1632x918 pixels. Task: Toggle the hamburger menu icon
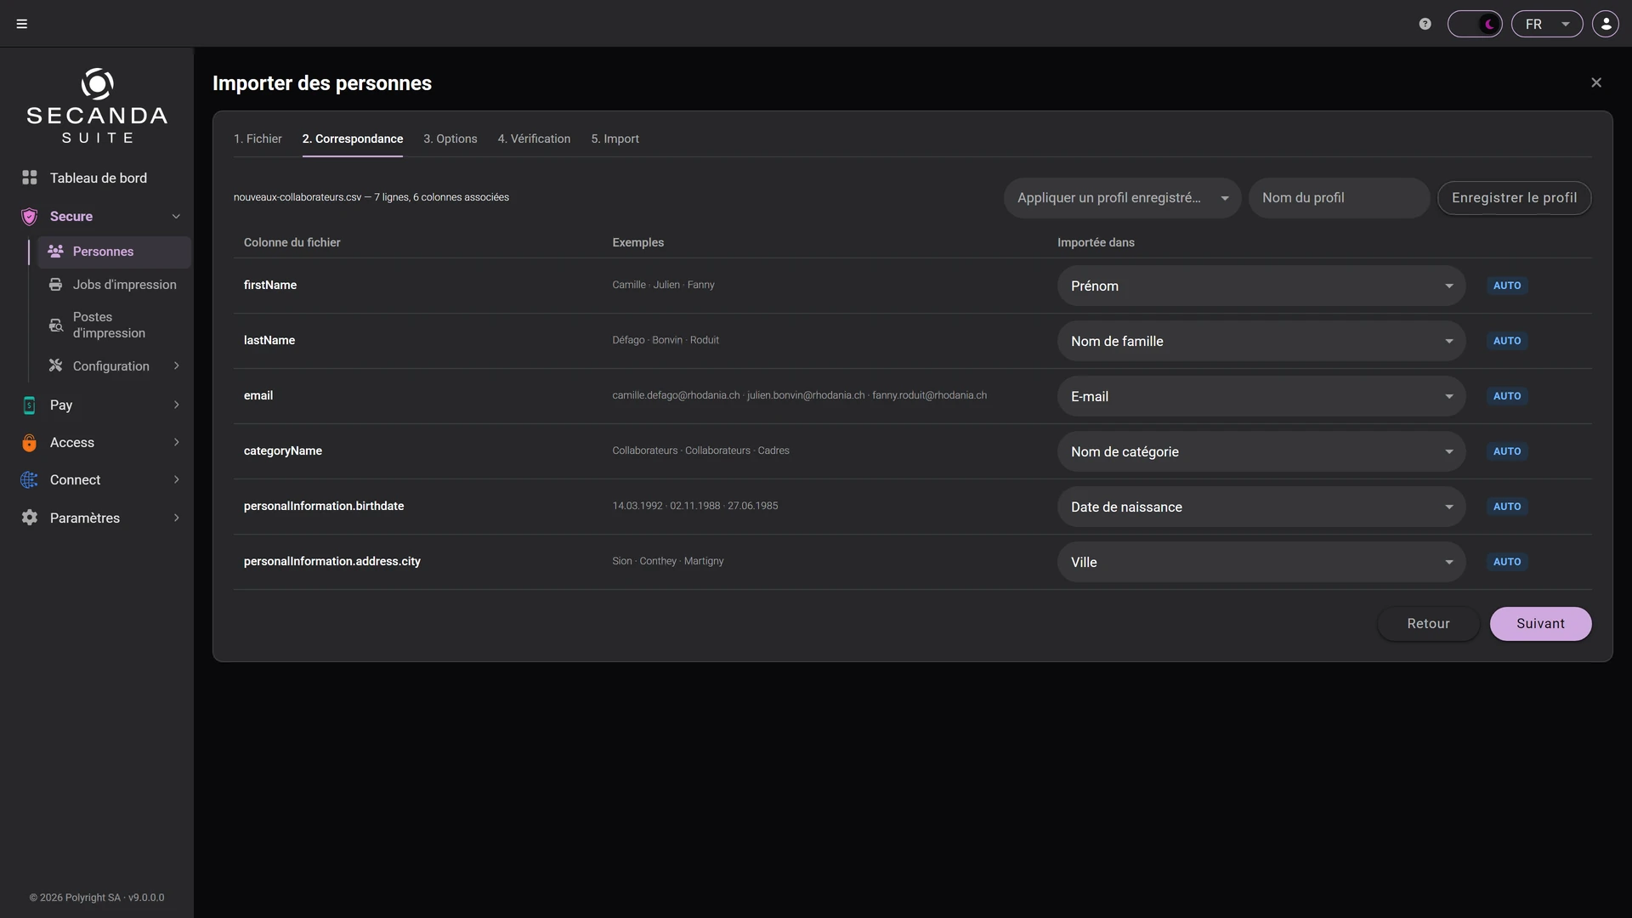click(x=22, y=24)
